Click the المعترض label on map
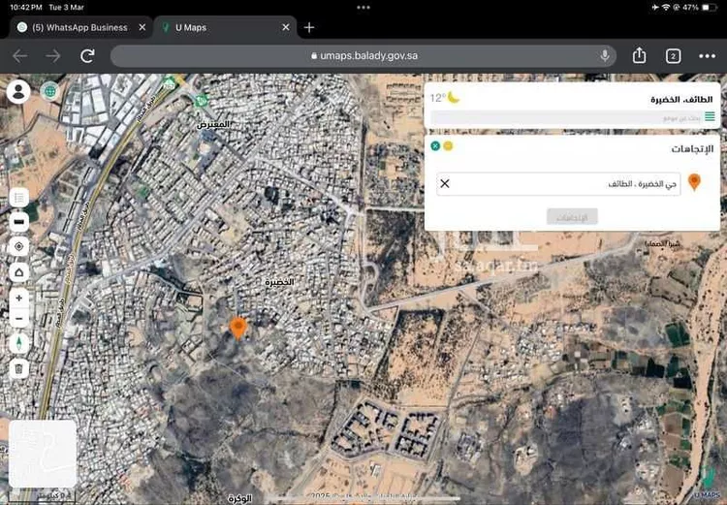727x505 pixels. 214,124
